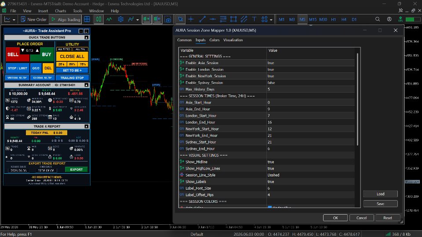The image size is (422, 237).
Task: Select the rectangle shape tool
Action: tap(233, 19)
